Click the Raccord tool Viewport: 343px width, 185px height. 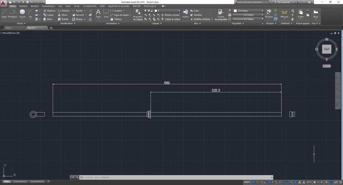pyautogui.click(x=78, y=15)
